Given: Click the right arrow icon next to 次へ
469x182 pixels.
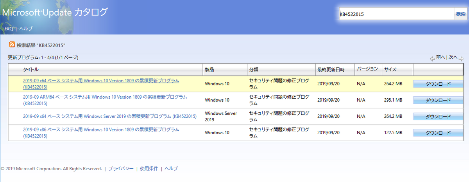Looking at the screenshot, I should pos(461,59).
